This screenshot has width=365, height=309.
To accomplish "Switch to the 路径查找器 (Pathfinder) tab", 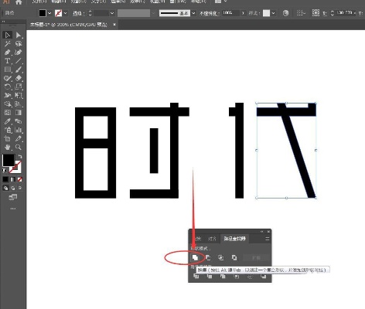I will [x=234, y=239].
